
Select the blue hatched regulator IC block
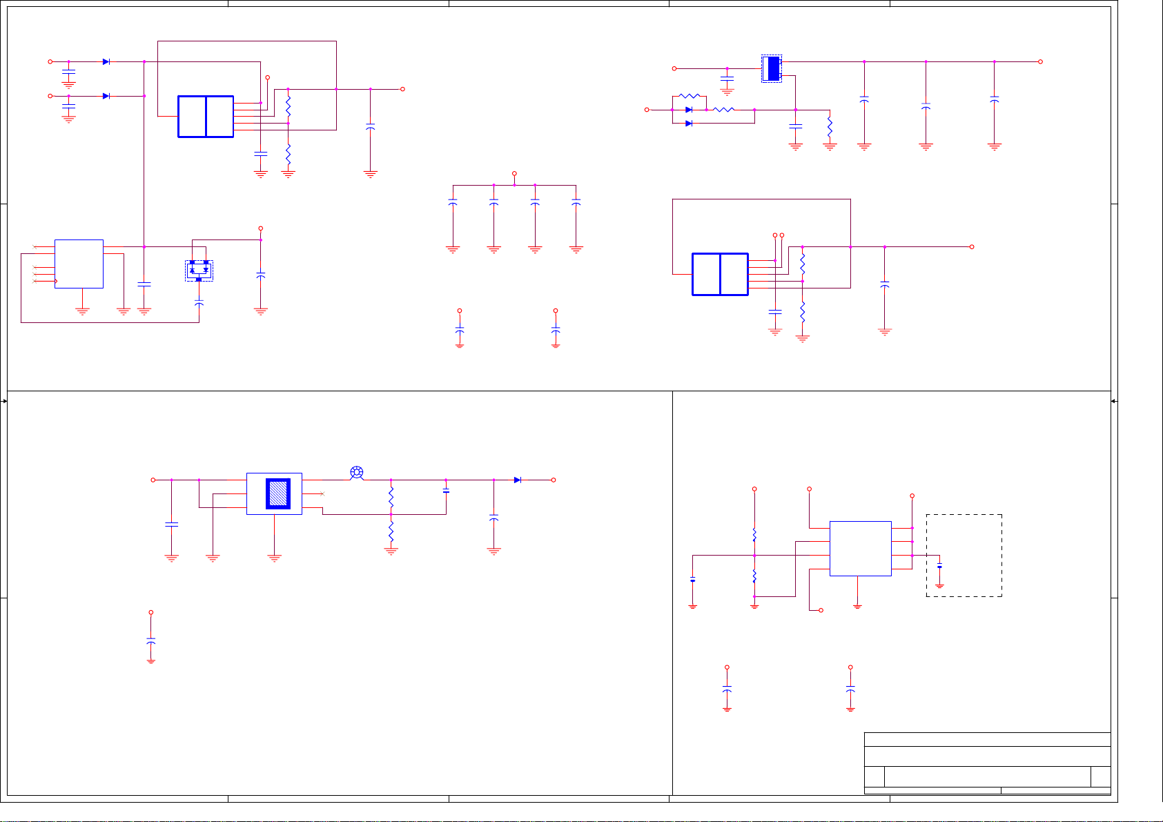point(278,494)
